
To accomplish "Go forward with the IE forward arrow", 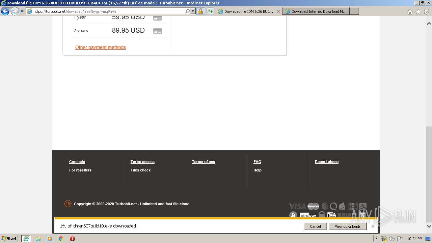I will [x=14, y=11].
